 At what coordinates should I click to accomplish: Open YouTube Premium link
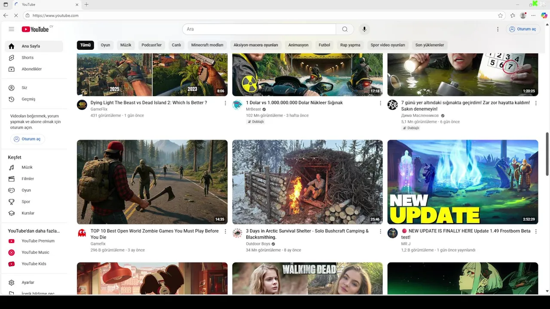[34, 241]
